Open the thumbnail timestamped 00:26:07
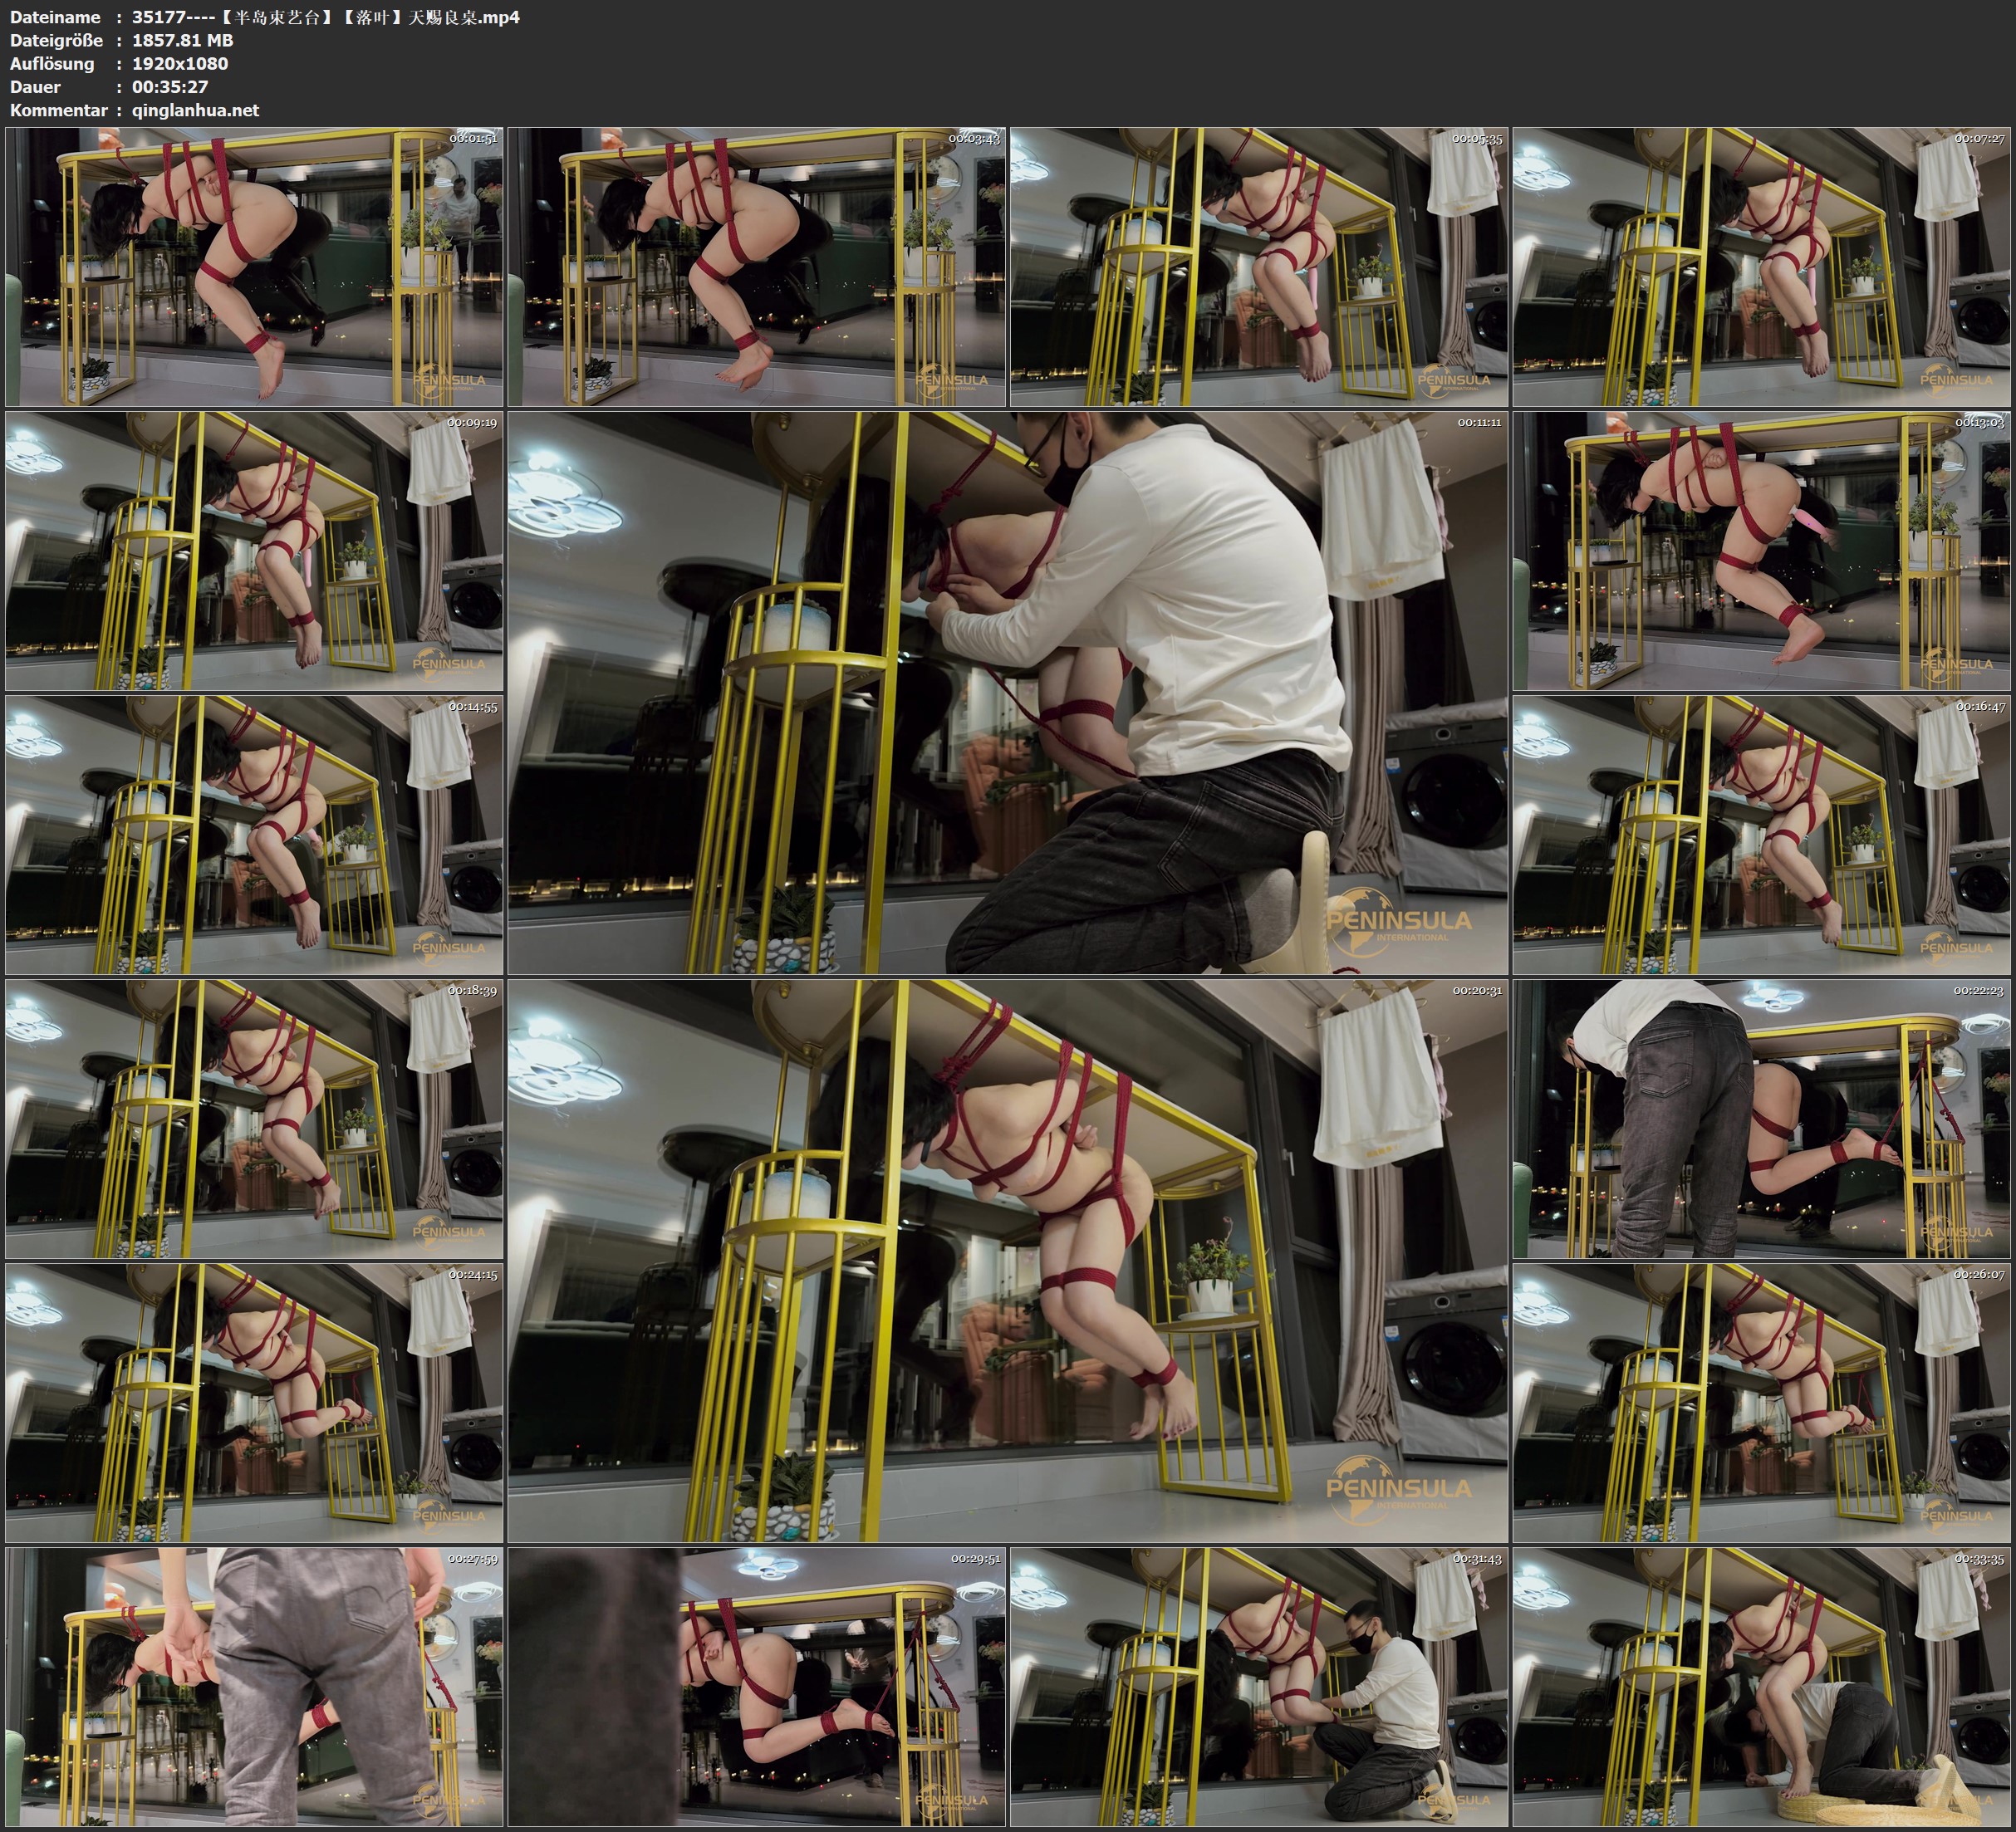The width and height of the screenshot is (2016, 1832). tap(1761, 1403)
